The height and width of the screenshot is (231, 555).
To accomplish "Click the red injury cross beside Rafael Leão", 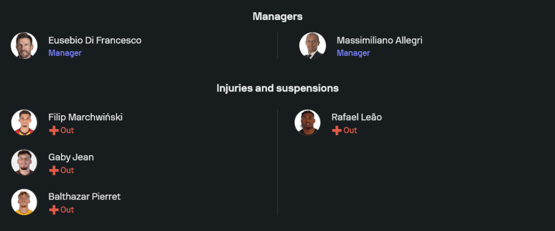I will (337, 131).
